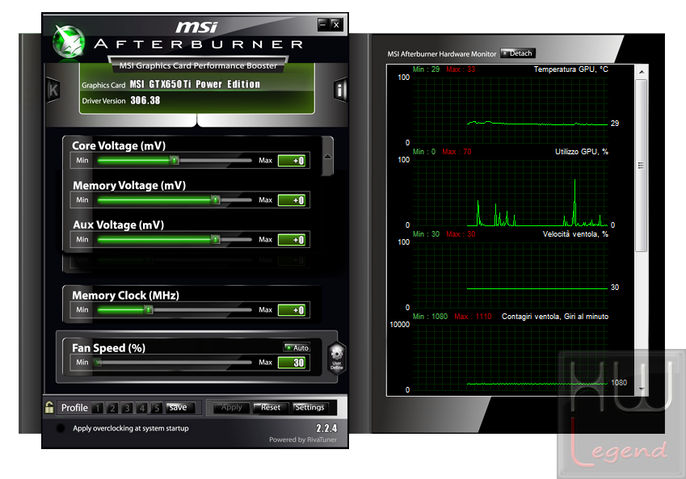Screen dimensions: 686x479
Task: Click the Powered by RivaTuner text
Action: coord(303,439)
